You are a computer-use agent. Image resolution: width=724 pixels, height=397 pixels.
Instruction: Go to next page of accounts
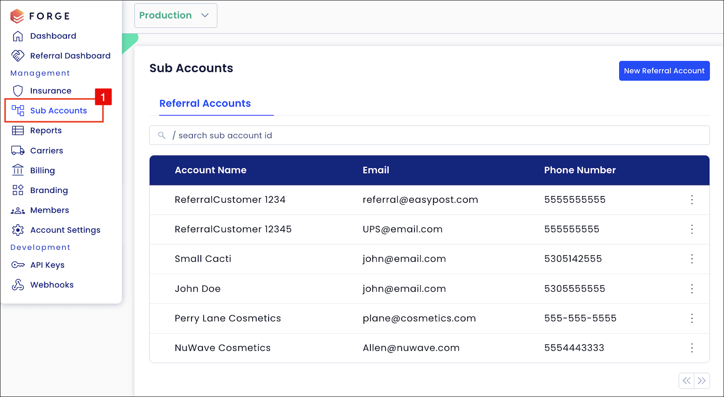tap(702, 381)
